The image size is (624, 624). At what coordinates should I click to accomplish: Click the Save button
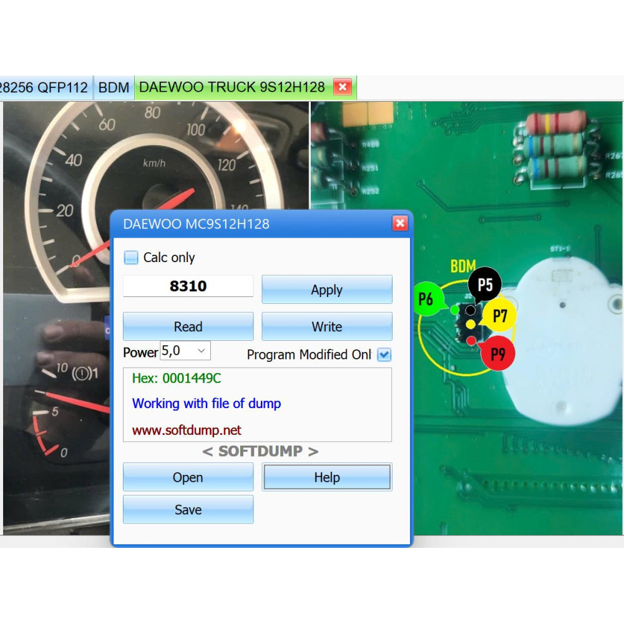pyautogui.click(x=188, y=509)
